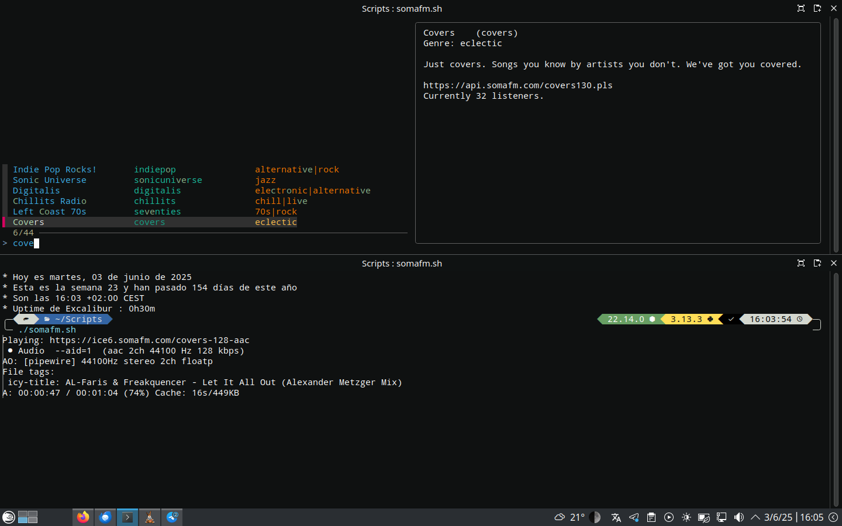842x526 pixels.
Task: Open the network connections tray icon
Action: [722, 517]
